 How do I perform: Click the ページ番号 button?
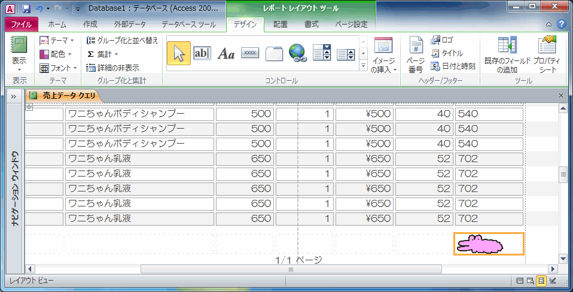[x=416, y=54]
